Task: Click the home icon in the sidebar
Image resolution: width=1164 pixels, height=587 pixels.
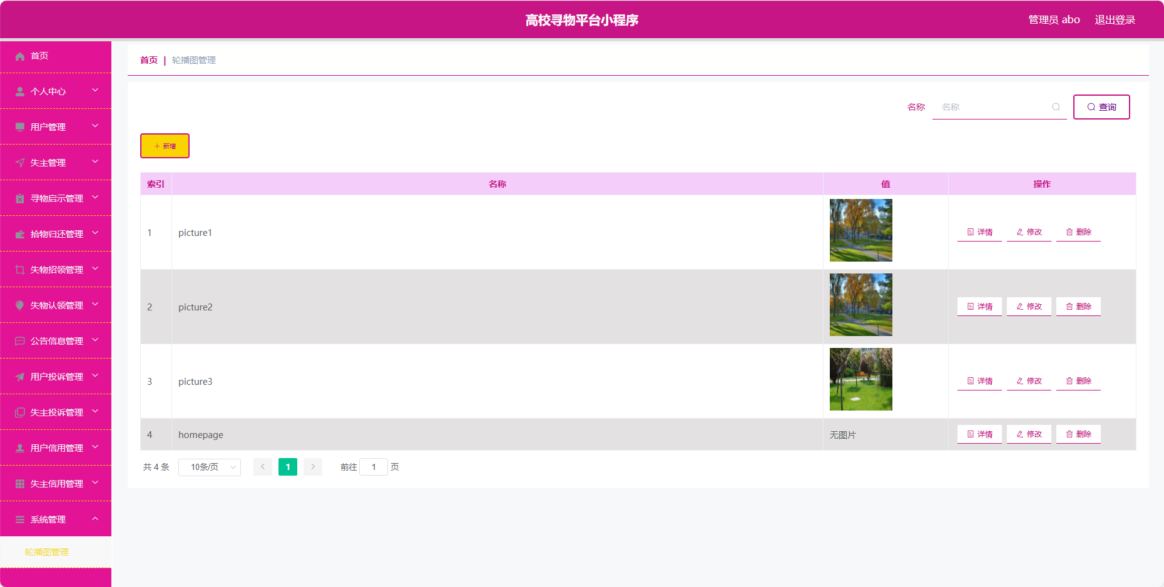Action: pos(20,56)
